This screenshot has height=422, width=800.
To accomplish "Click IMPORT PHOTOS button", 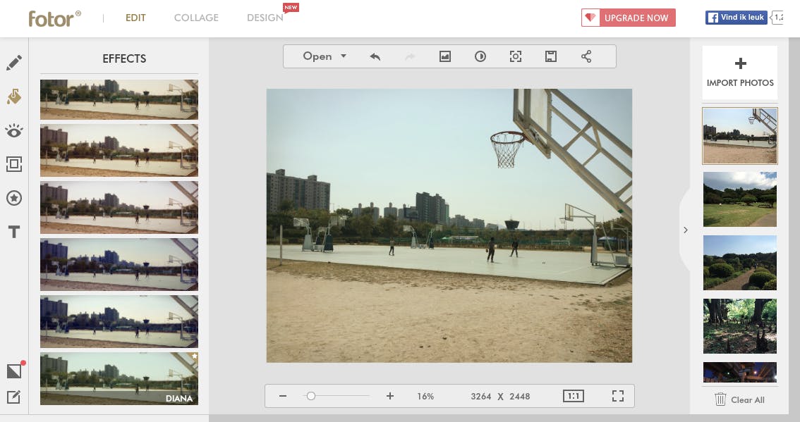I will click(740, 73).
